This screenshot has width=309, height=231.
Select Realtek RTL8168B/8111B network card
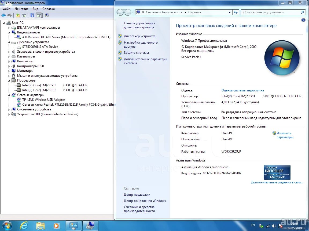click(68, 105)
